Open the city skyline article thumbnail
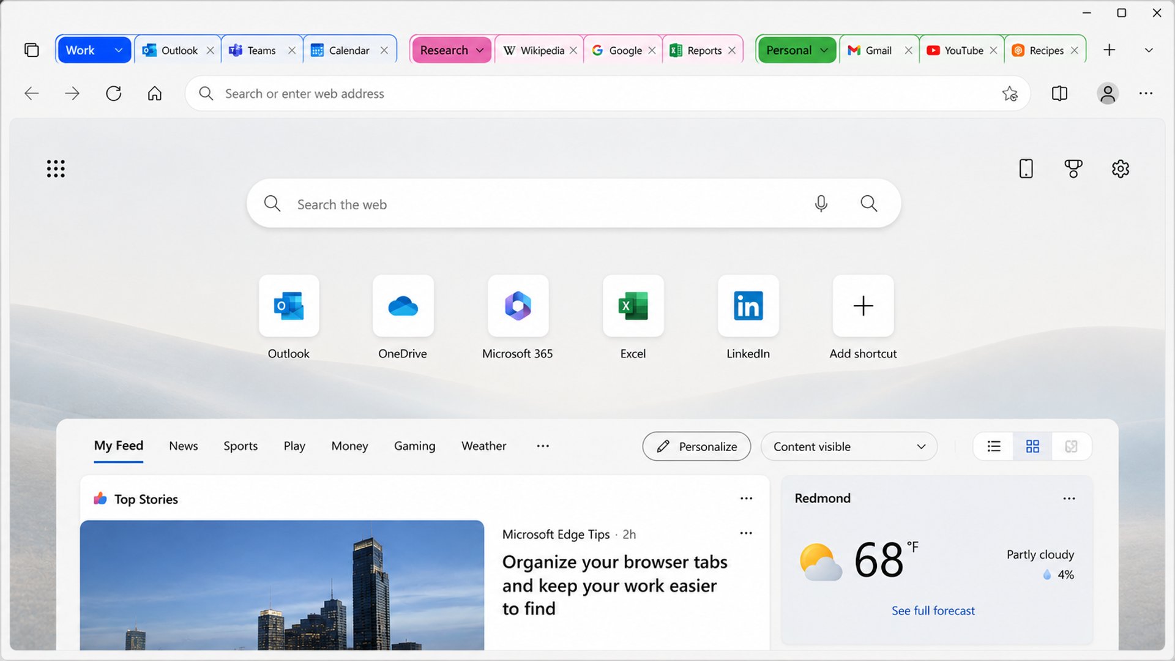Image resolution: width=1175 pixels, height=661 pixels. (x=282, y=585)
